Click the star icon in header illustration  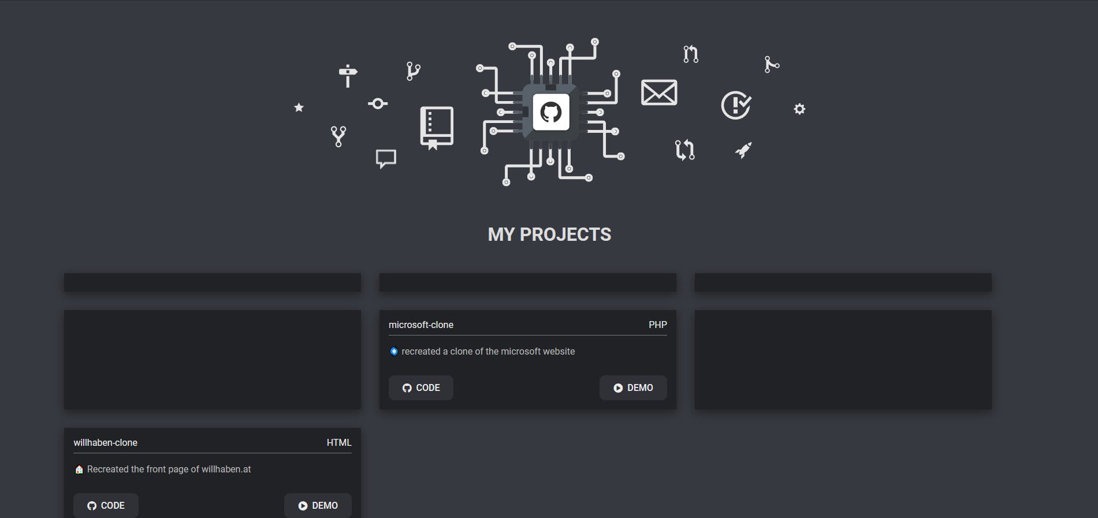299,107
